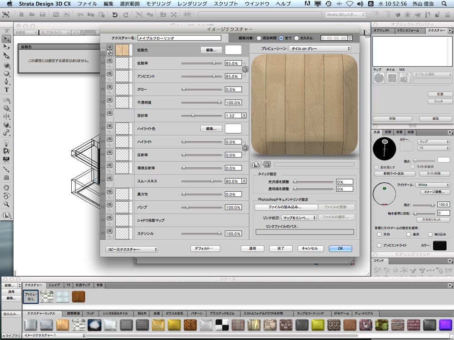The image size is (454, 340).
Task: Switch to the シェイプ tab in resources
Action: point(54,285)
